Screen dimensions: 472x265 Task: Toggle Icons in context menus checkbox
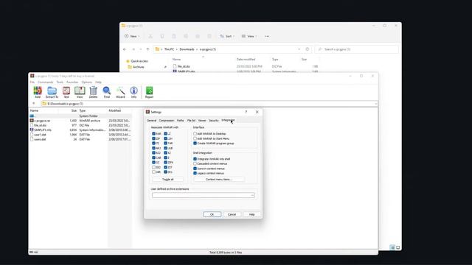(195, 169)
